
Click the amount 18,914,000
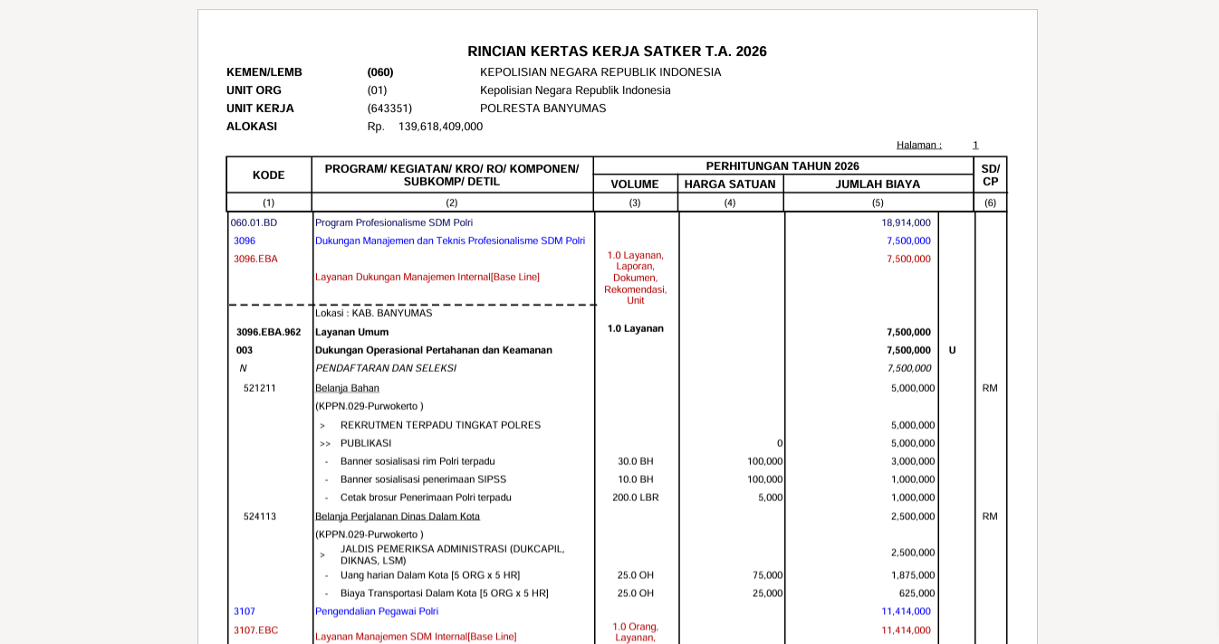(906, 223)
